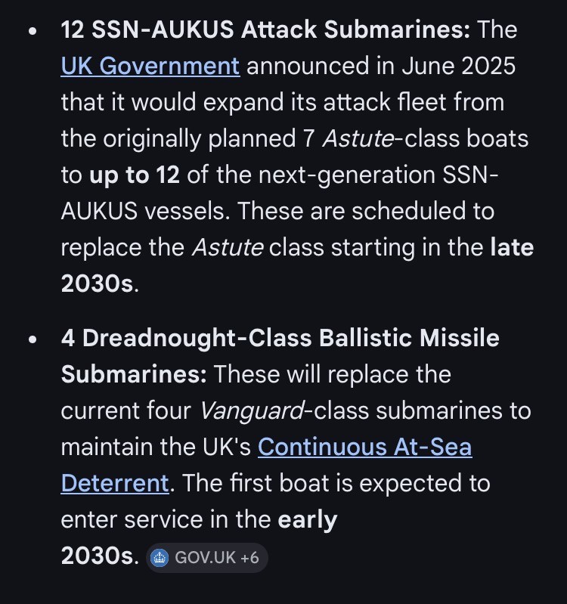Open the UK Government link
This screenshot has width=567, height=604.
[150, 66]
